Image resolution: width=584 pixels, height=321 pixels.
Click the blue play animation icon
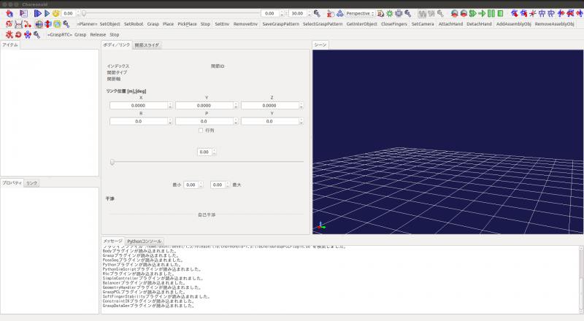(38, 13)
